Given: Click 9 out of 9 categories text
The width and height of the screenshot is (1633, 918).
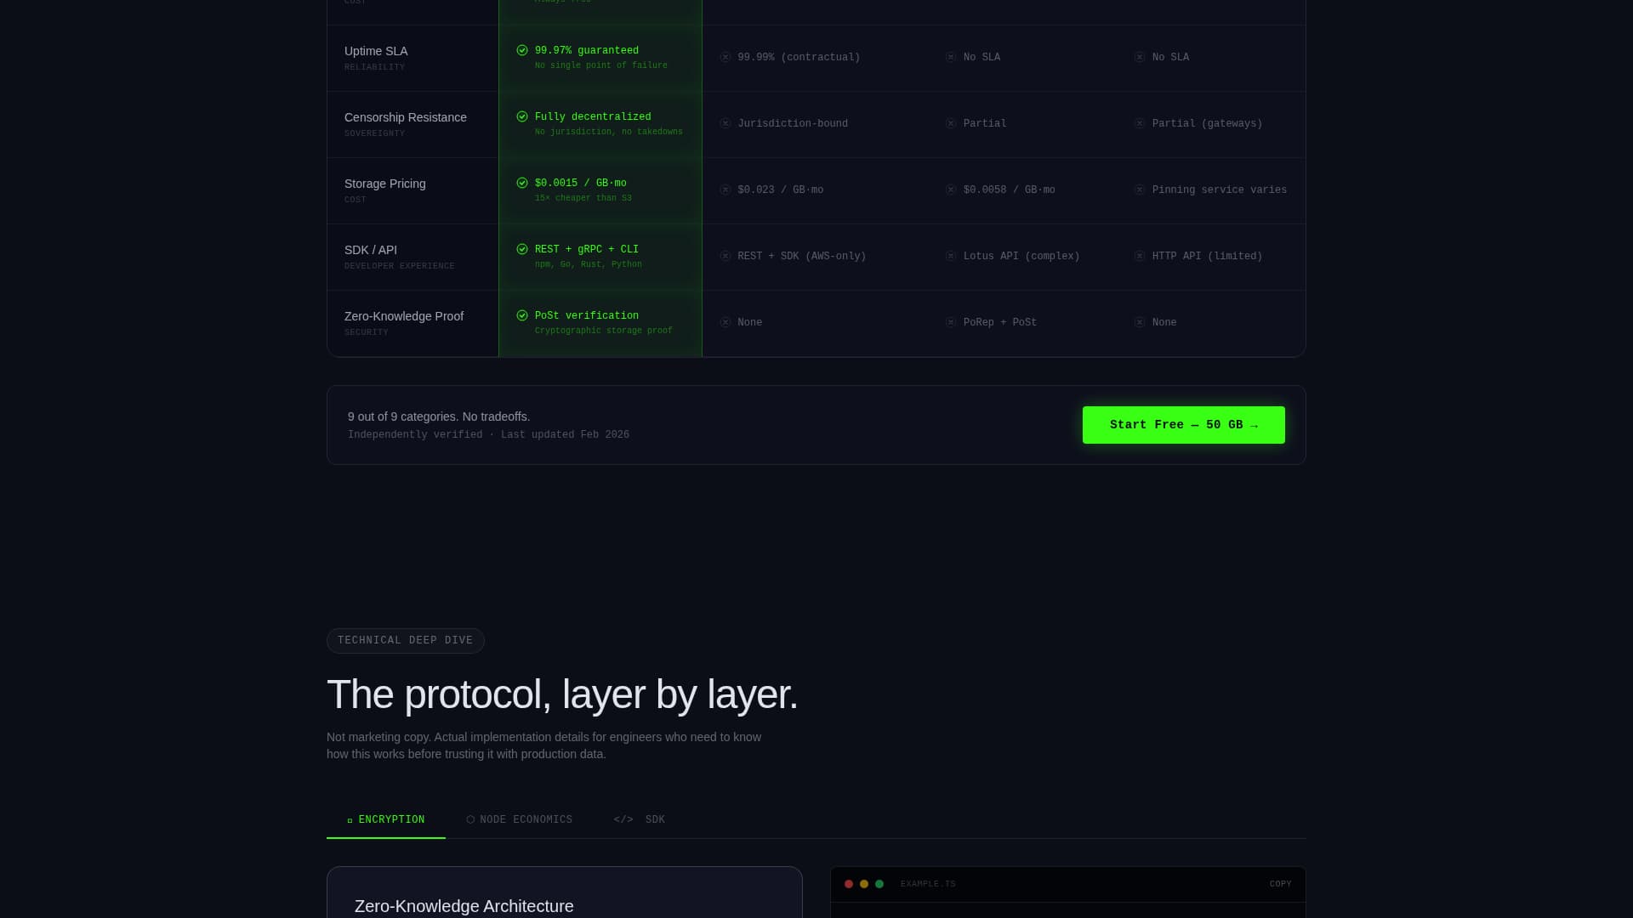Looking at the screenshot, I should pos(439,416).
